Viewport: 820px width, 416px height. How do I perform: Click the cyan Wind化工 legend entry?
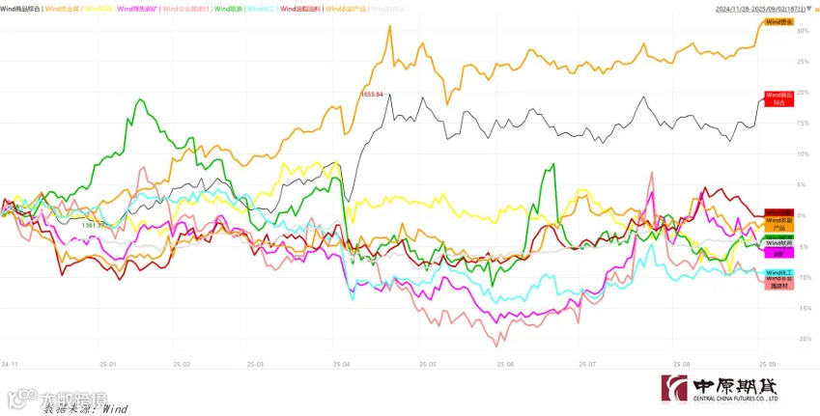pyautogui.click(x=260, y=9)
